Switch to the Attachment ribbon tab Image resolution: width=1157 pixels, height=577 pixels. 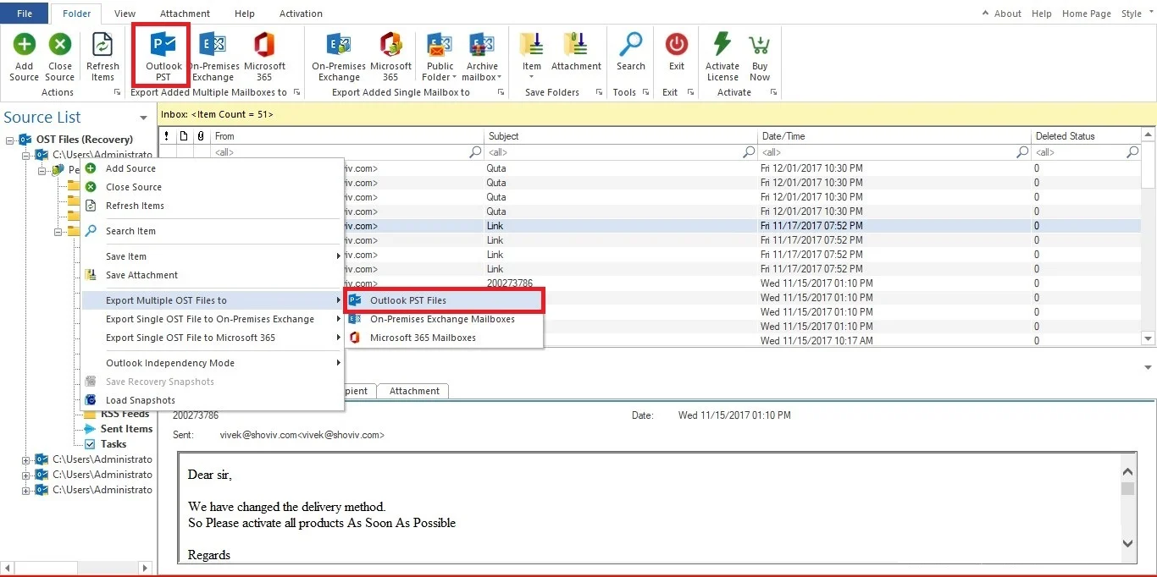tap(185, 14)
